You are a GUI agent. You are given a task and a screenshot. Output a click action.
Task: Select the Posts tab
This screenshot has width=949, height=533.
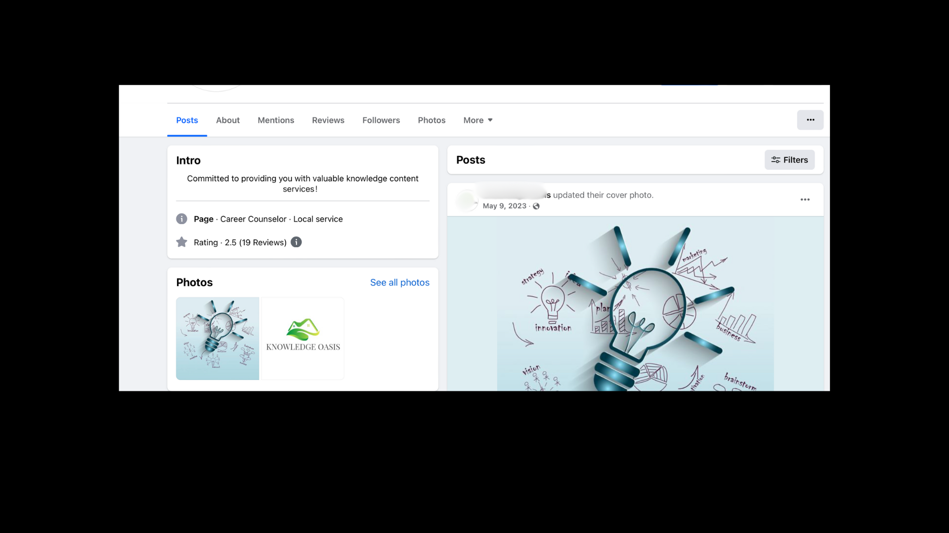tap(187, 120)
